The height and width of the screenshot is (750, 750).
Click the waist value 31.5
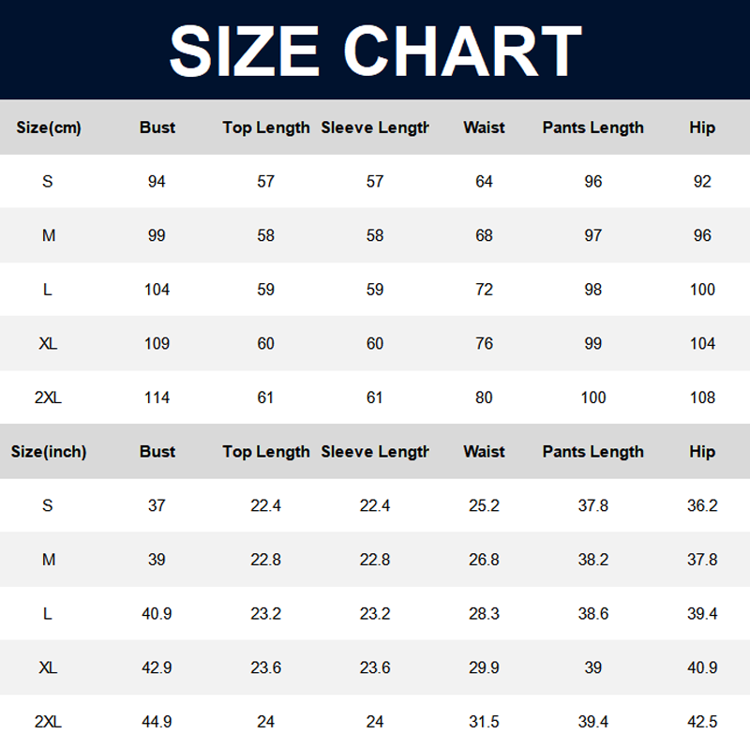[x=484, y=722]
